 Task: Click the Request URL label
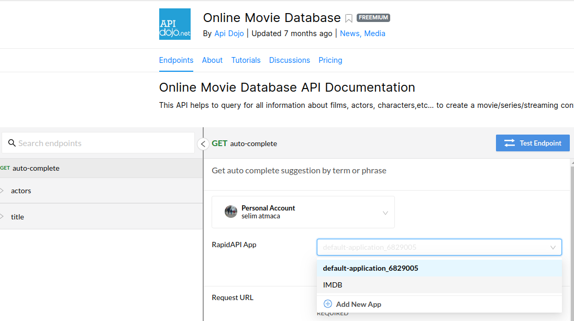(x=233, y=297)
